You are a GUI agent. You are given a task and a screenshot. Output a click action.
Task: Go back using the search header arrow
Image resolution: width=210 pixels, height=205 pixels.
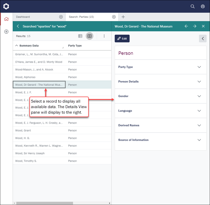click(18, 26)
